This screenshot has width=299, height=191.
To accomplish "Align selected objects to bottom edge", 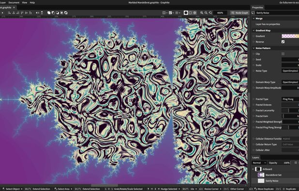I will coord(30,13).
